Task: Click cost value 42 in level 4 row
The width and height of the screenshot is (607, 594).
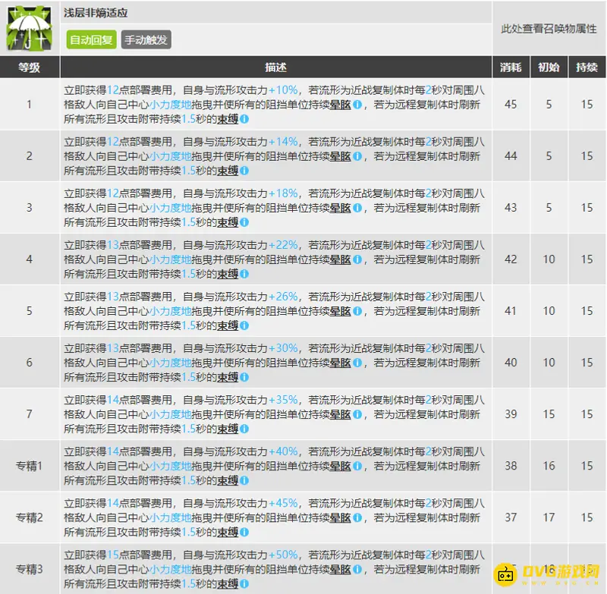Action: [511, 259]
